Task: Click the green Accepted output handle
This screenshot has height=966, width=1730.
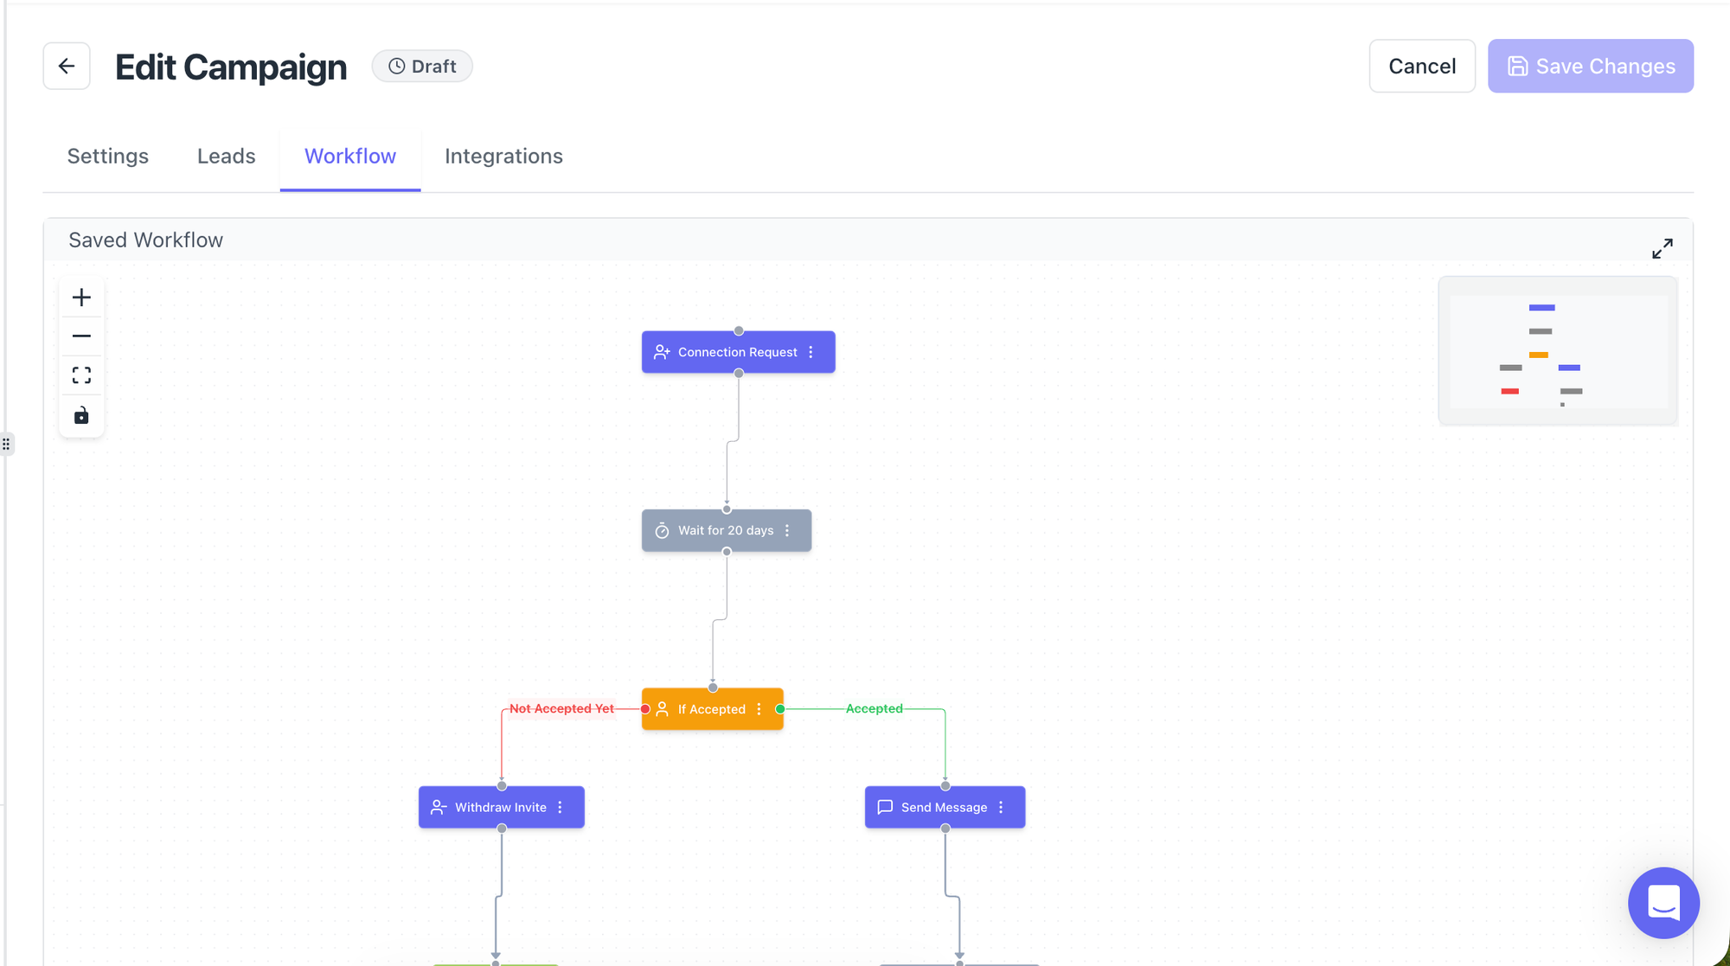Action: [780, 709]
